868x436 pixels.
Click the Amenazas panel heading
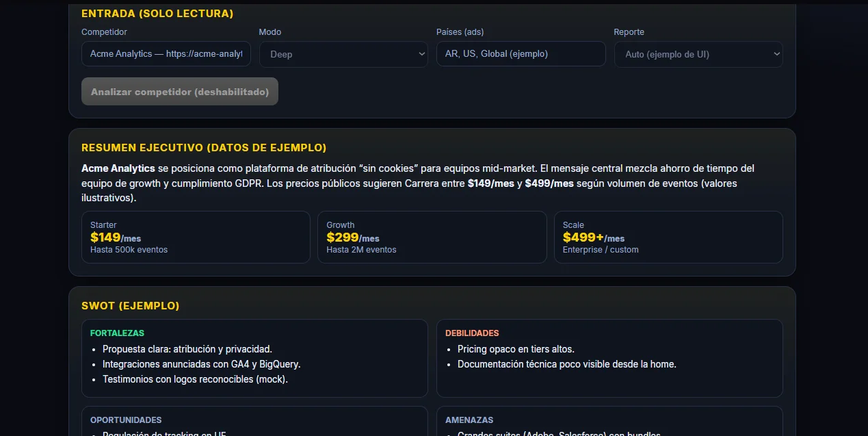(x=469, y=420)
